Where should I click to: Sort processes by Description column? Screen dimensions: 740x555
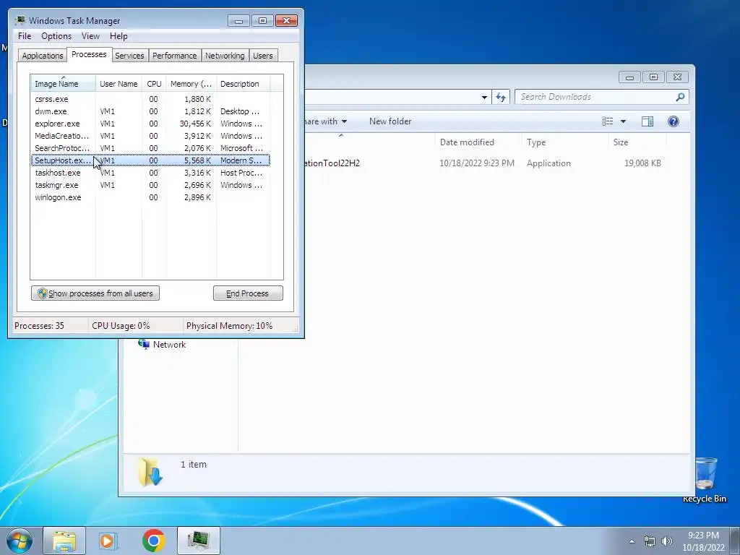point(243,84)
